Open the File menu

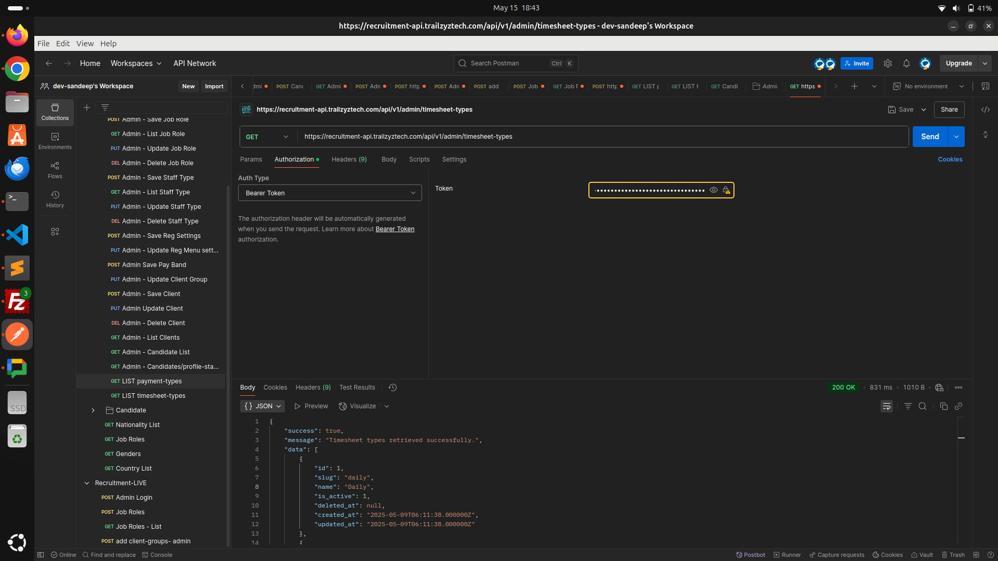[44, 44]
